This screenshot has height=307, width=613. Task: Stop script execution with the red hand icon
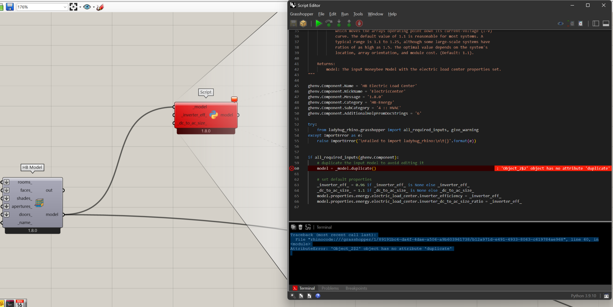pyautogui.click(x=359, y=23)
